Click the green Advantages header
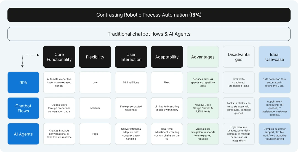Screen dimensions: 298x152 coord(203,57)
